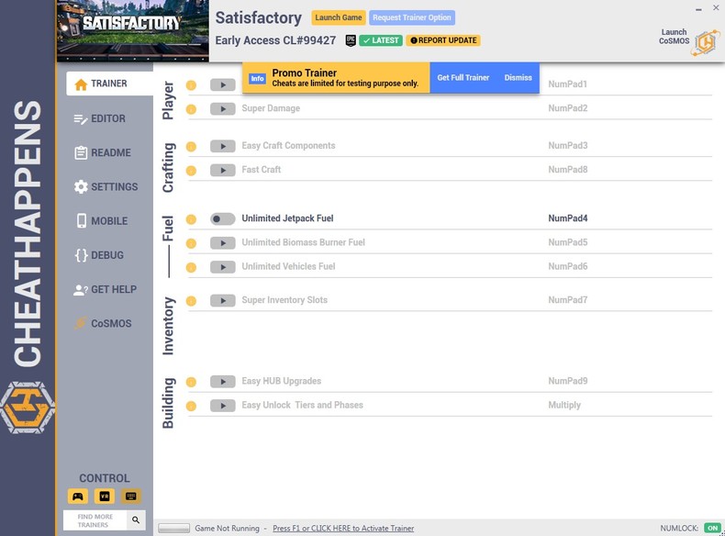Click the Satisfactory game cover thumbnail
The width and height of the screenshot is (725, 536).
pyautogui.click(x=133, y=30)
